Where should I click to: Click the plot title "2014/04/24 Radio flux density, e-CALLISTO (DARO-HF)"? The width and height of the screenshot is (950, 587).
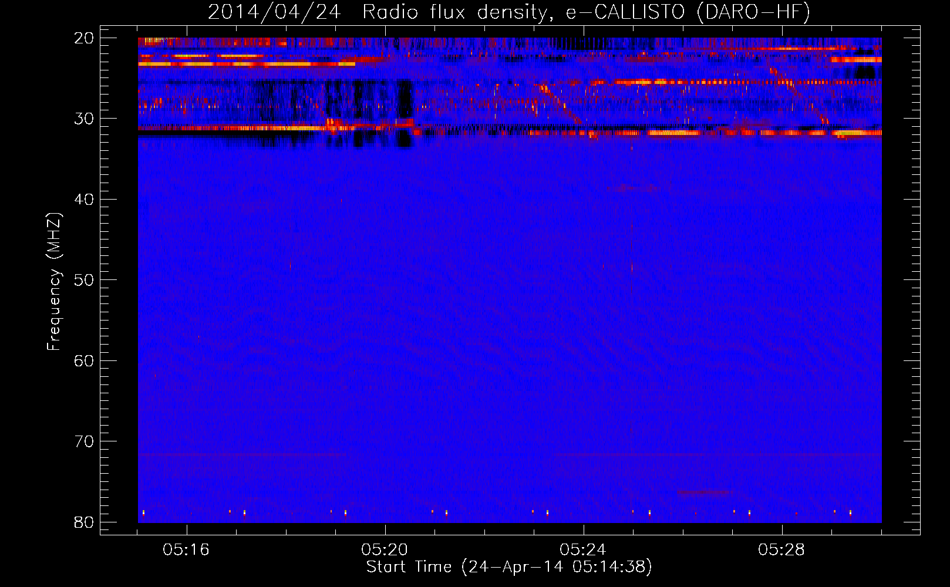(x=509, y=12)
